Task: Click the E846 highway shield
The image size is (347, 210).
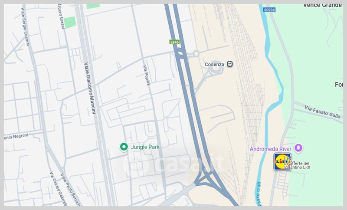Action: 174,42
